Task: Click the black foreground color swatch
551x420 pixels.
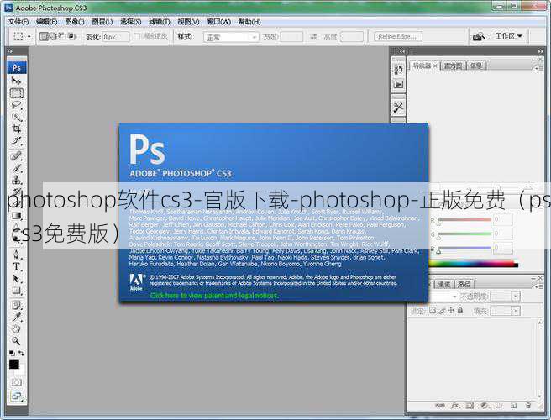Action: tap(14, 364)
